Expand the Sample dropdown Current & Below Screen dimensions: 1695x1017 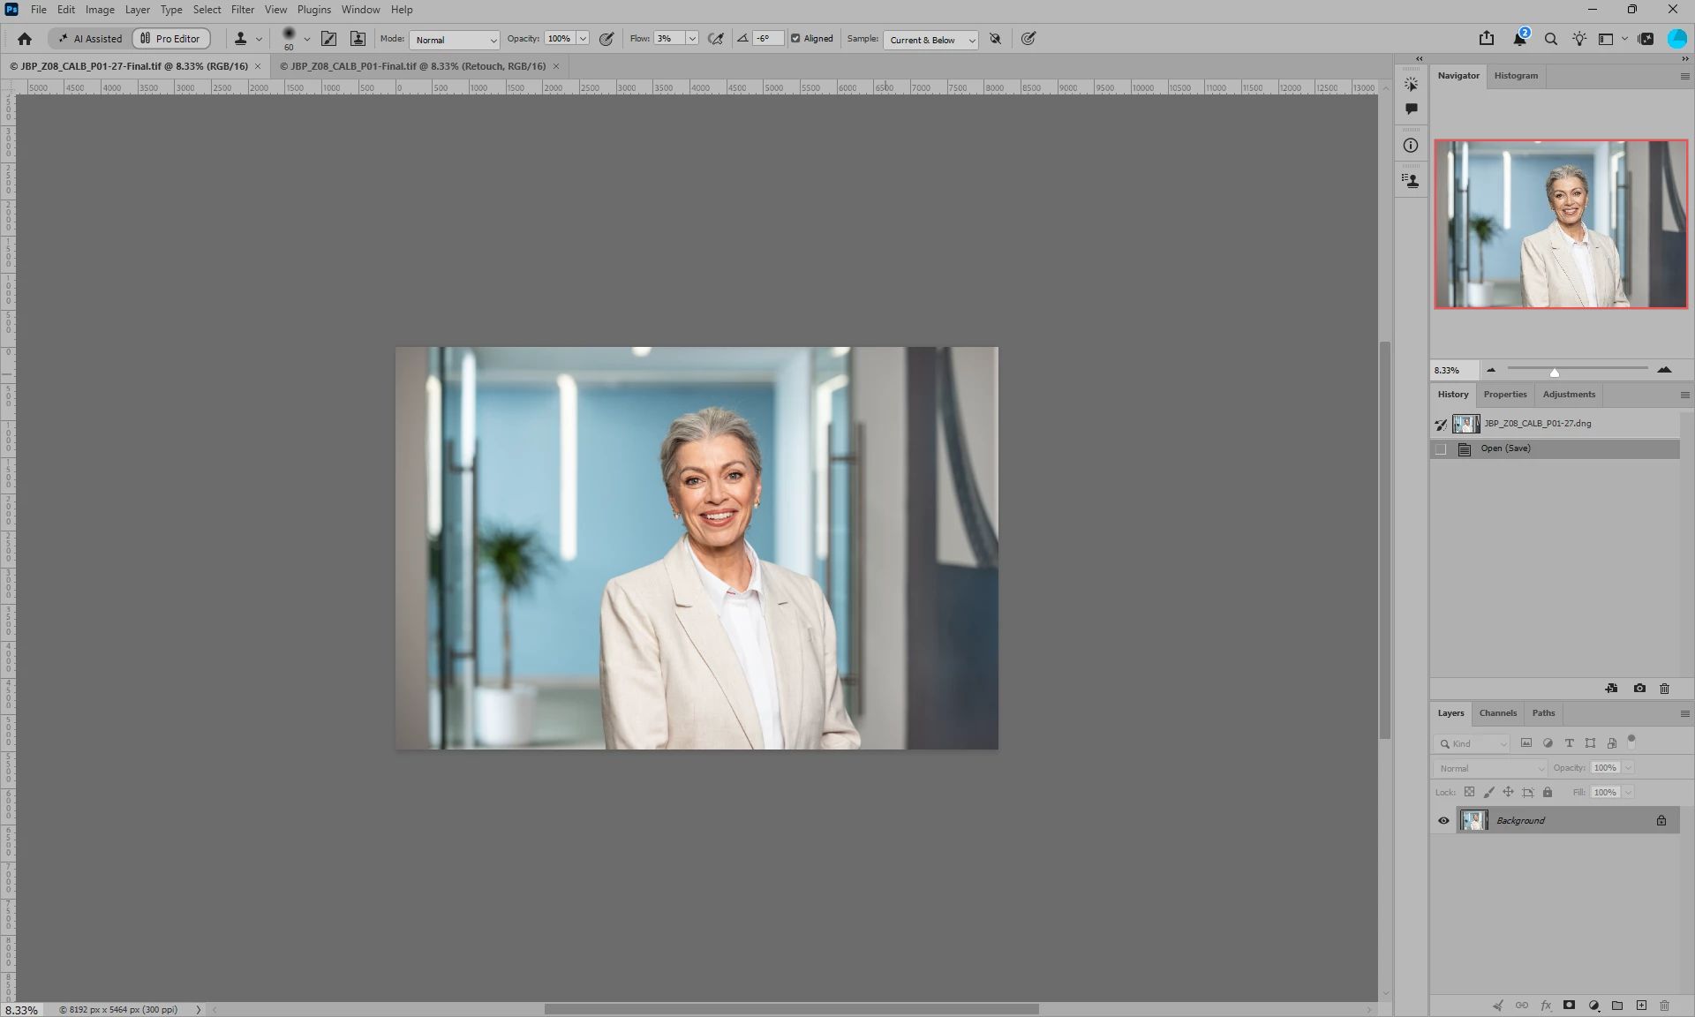pos(930,40)
